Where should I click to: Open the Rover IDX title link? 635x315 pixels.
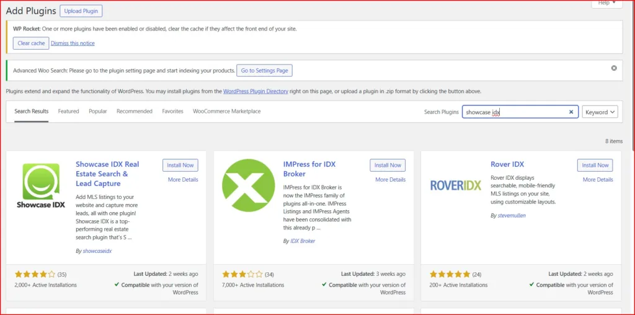click(507, 164)
